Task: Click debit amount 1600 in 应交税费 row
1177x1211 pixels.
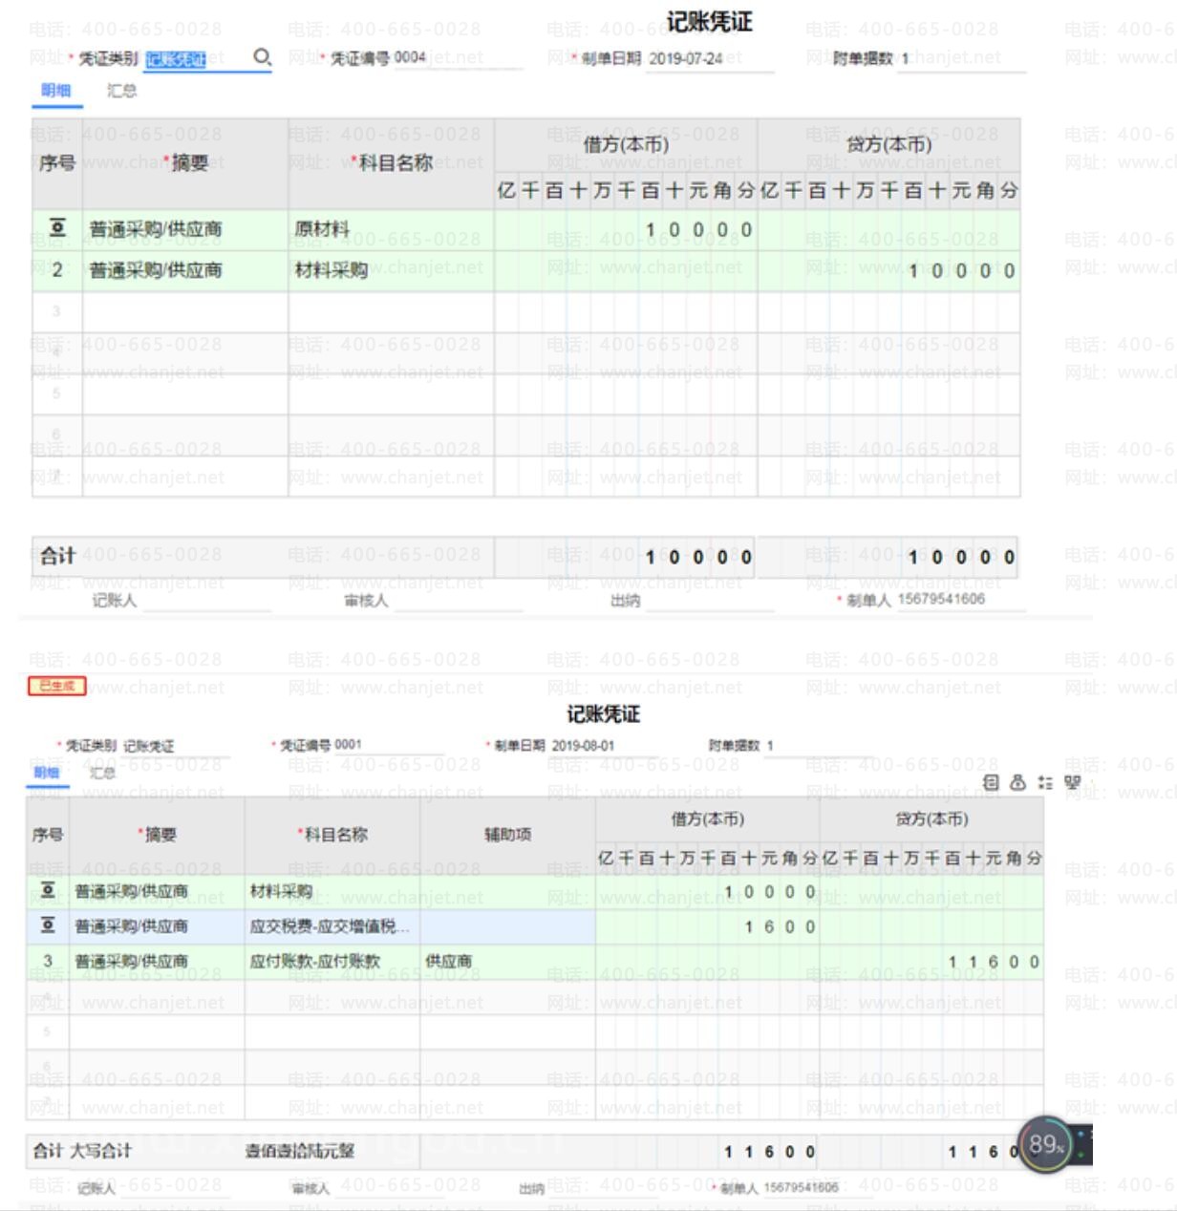Action: coord(707,926)
